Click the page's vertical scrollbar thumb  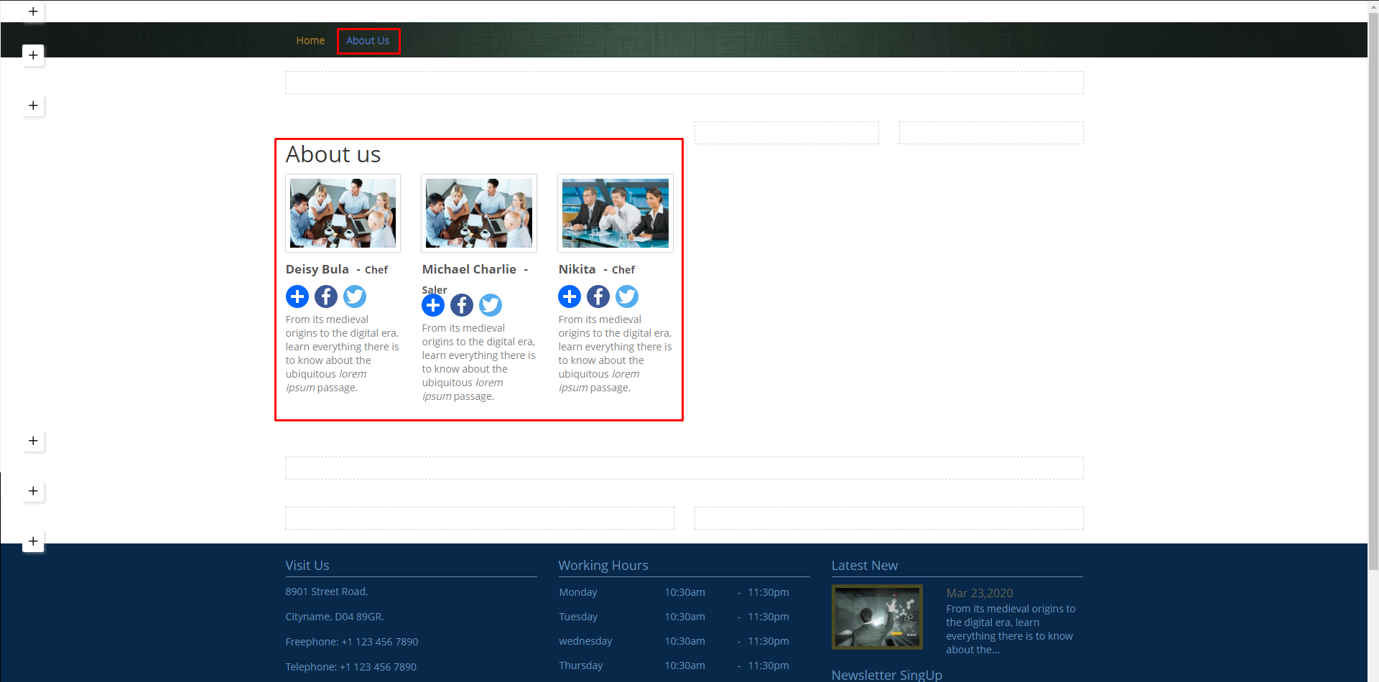[1373, 291]
